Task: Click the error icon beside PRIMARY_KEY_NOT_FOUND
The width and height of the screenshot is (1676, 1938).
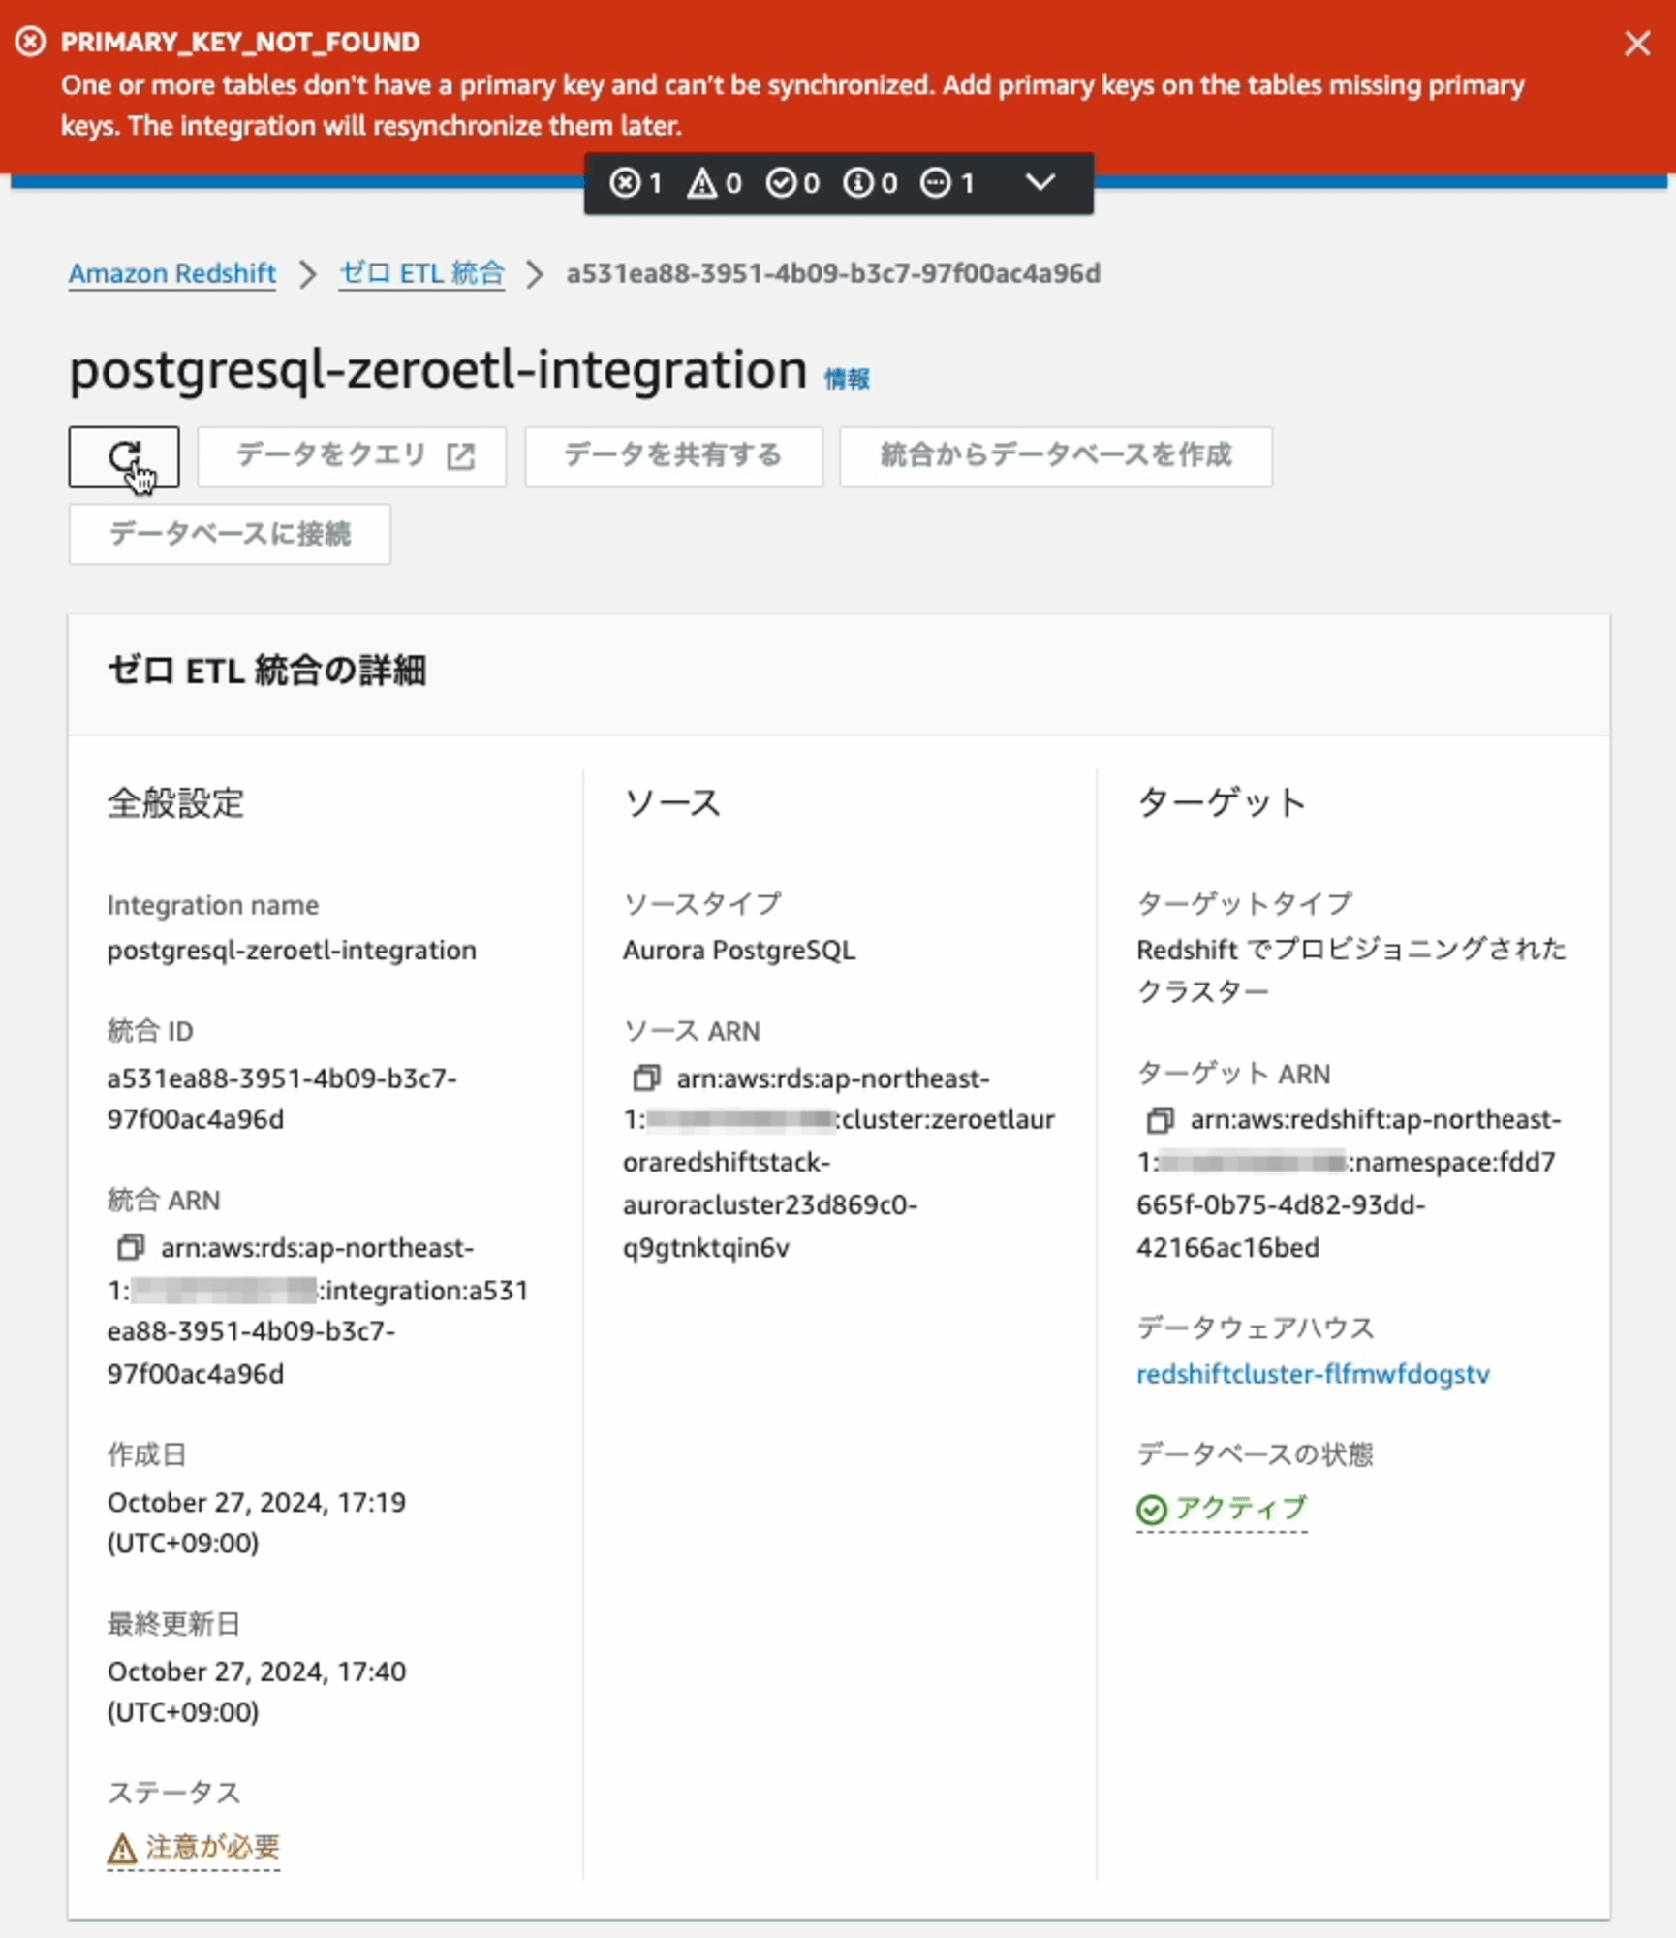Action: pos(31,42)
